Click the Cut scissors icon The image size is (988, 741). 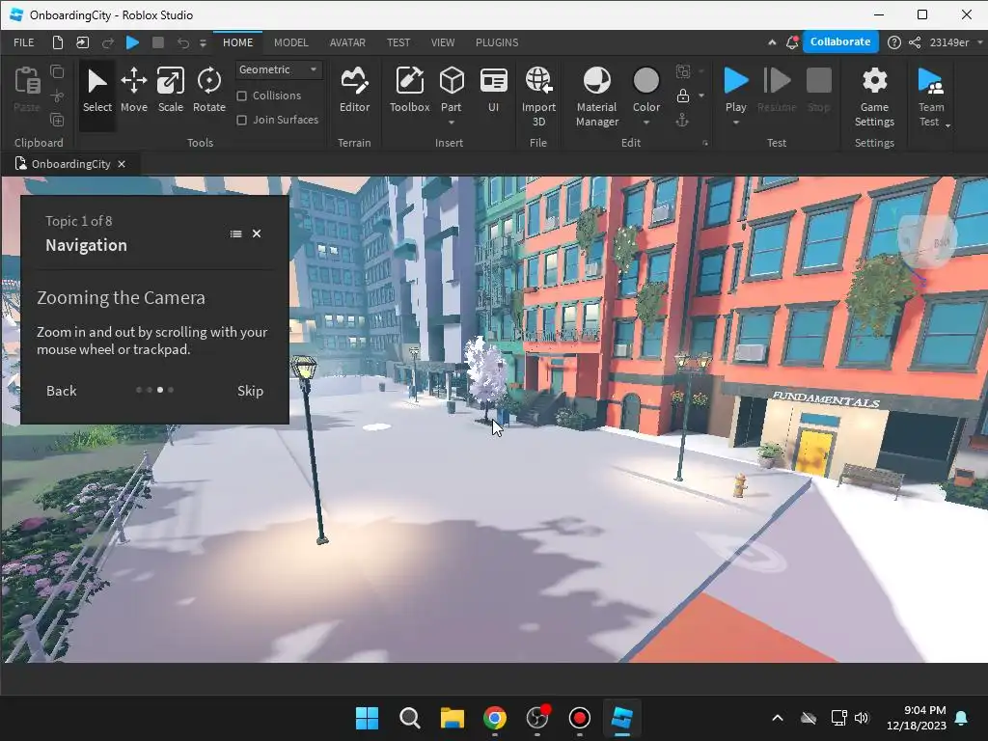[x=57, y=96]
